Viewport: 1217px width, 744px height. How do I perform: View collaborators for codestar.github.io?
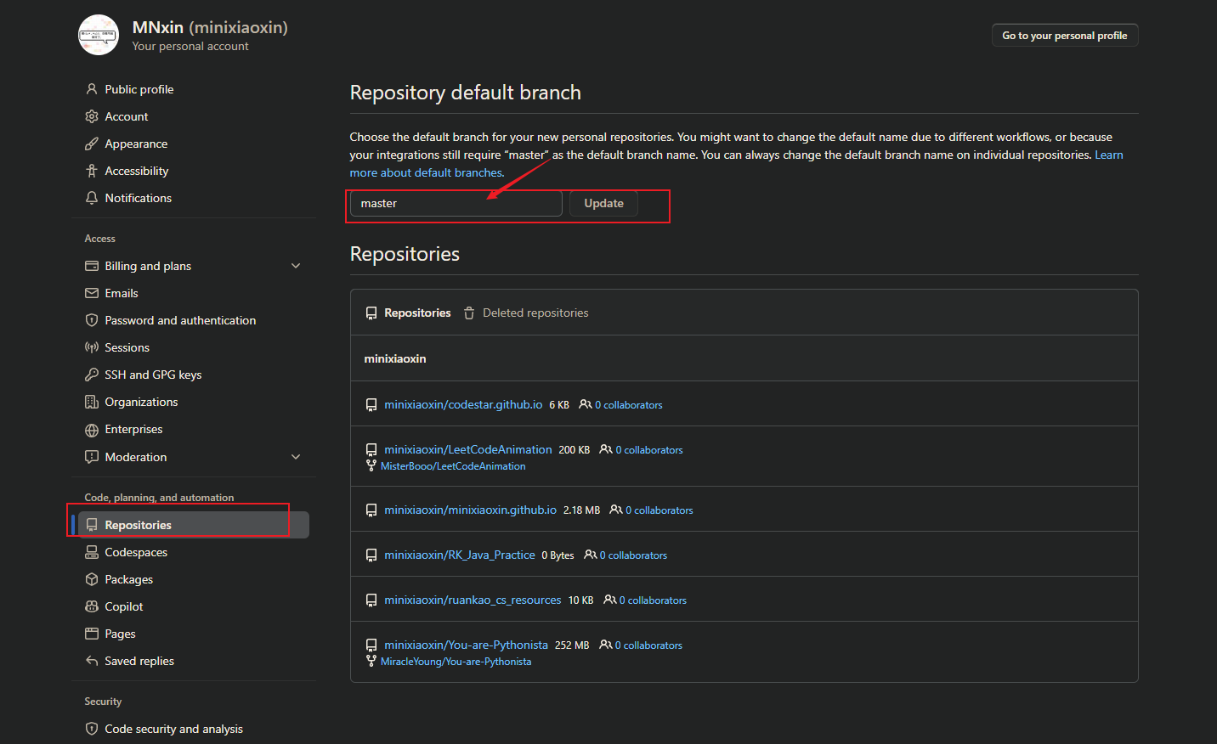621,405
